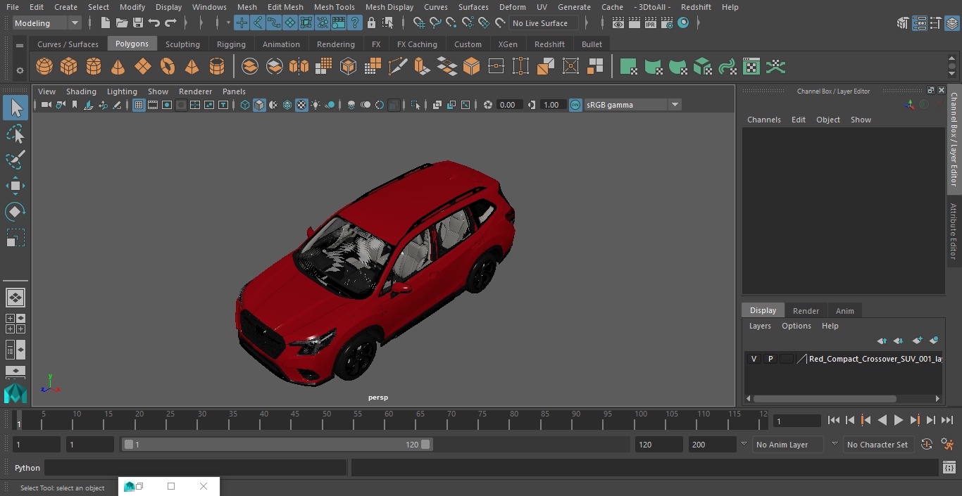Open the Layers menu in Layer Editor
This screenshot has width=962, height=496.
(760, 326)
